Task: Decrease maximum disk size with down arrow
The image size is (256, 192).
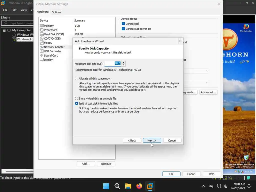Action: click(x=123, y=65)
